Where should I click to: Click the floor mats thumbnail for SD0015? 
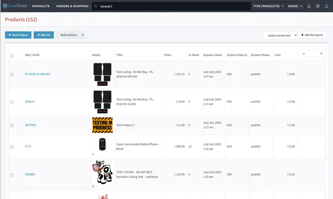102,102
